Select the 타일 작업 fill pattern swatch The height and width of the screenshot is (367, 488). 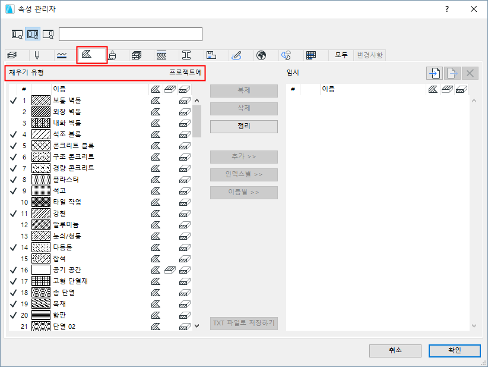pos(41,202)
